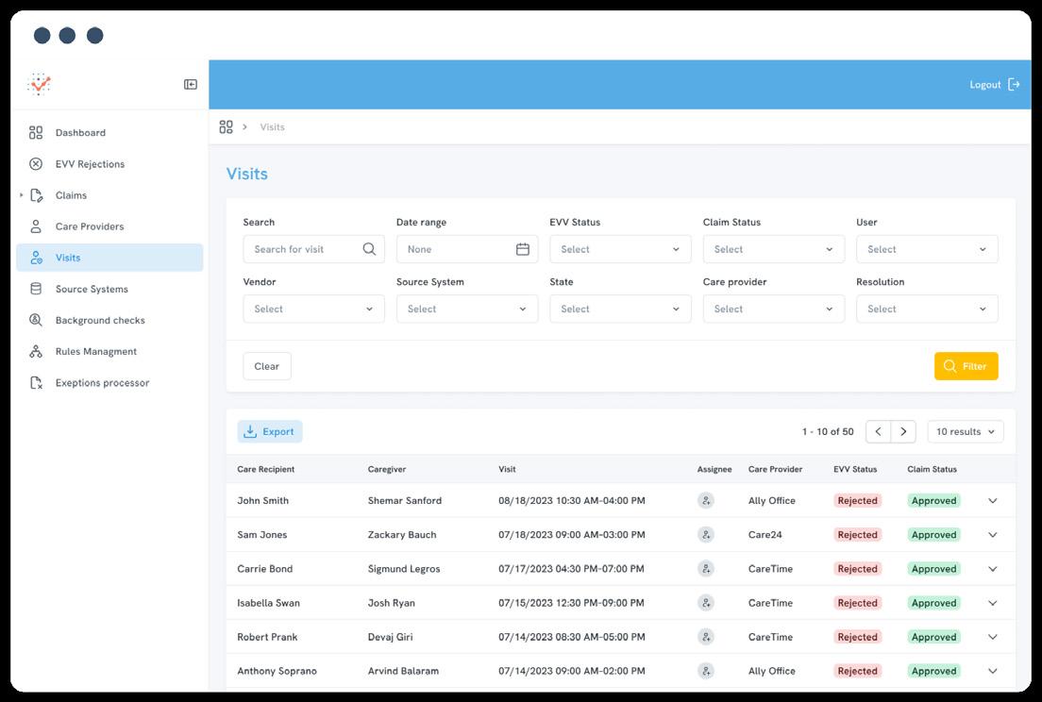
Task: Click caregiver name Zackary Bauch
Action: (402, 535)
